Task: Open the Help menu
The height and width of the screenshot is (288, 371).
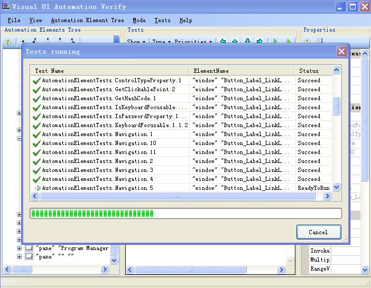Action: coord(185,20)
